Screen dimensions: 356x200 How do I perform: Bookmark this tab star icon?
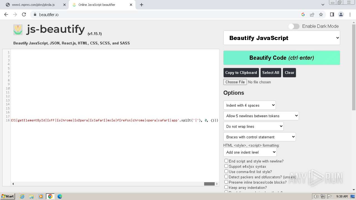321,14
